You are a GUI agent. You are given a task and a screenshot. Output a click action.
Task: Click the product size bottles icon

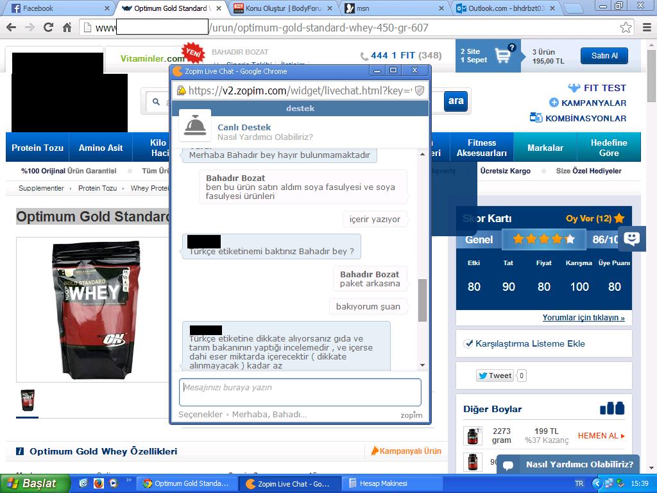click(x=612, y=408)
